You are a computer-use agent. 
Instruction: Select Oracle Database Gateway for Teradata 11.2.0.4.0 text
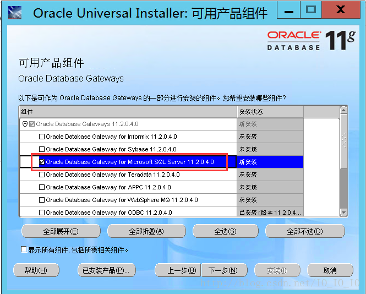(113, 175)
